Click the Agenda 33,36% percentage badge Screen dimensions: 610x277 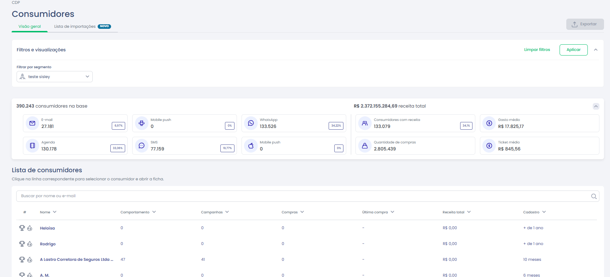point(118,148)
